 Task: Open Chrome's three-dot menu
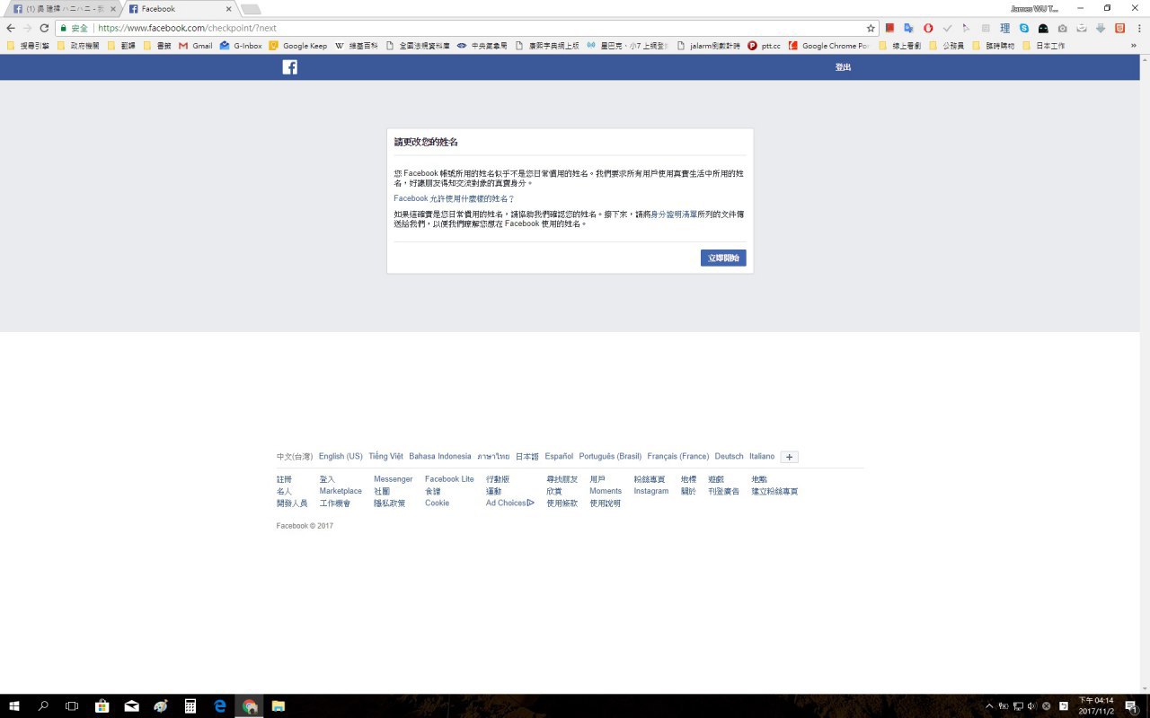tap(1139, 28)
